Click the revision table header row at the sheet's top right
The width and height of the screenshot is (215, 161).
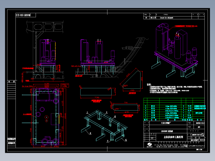174,14
